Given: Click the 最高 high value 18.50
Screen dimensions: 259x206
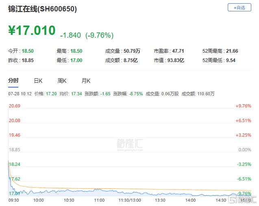Looking at the screenshot, I should (76, 51).
